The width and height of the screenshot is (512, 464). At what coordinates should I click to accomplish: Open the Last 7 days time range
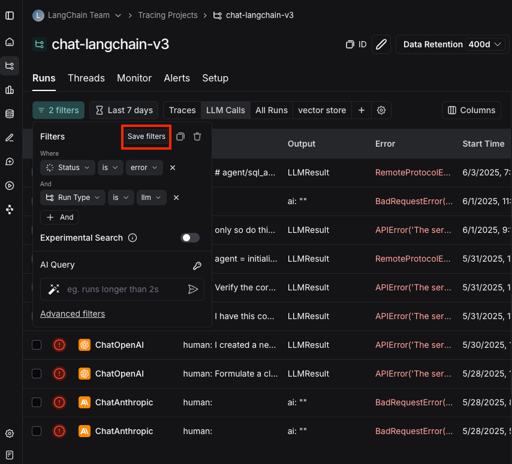124,110
